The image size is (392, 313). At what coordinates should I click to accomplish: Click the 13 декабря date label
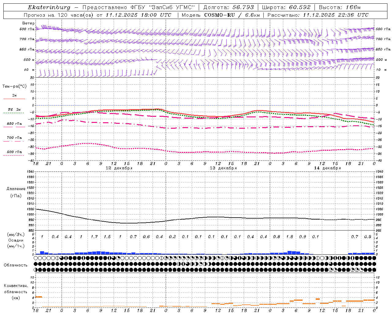(223, 168)
